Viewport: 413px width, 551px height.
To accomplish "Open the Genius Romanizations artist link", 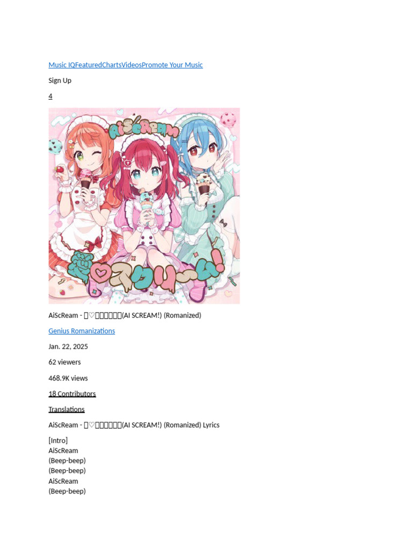I will 82,331.
